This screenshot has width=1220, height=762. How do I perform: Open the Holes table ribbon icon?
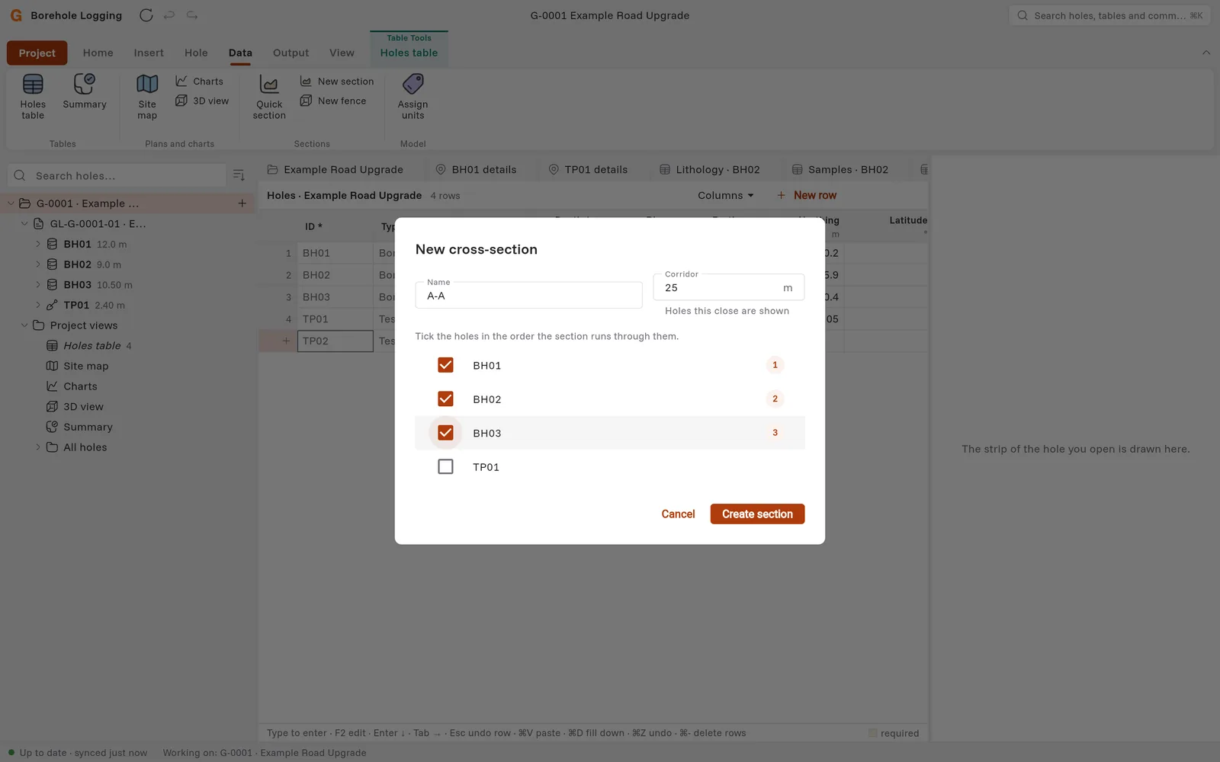pyautogui.click(x=33, y=96)
